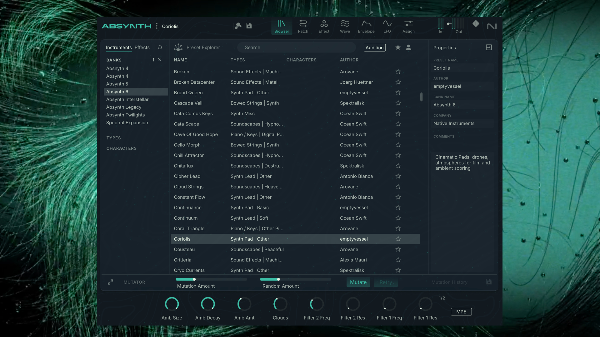Switch to the Effects tab
600x337 pixels.
(142, 47)
